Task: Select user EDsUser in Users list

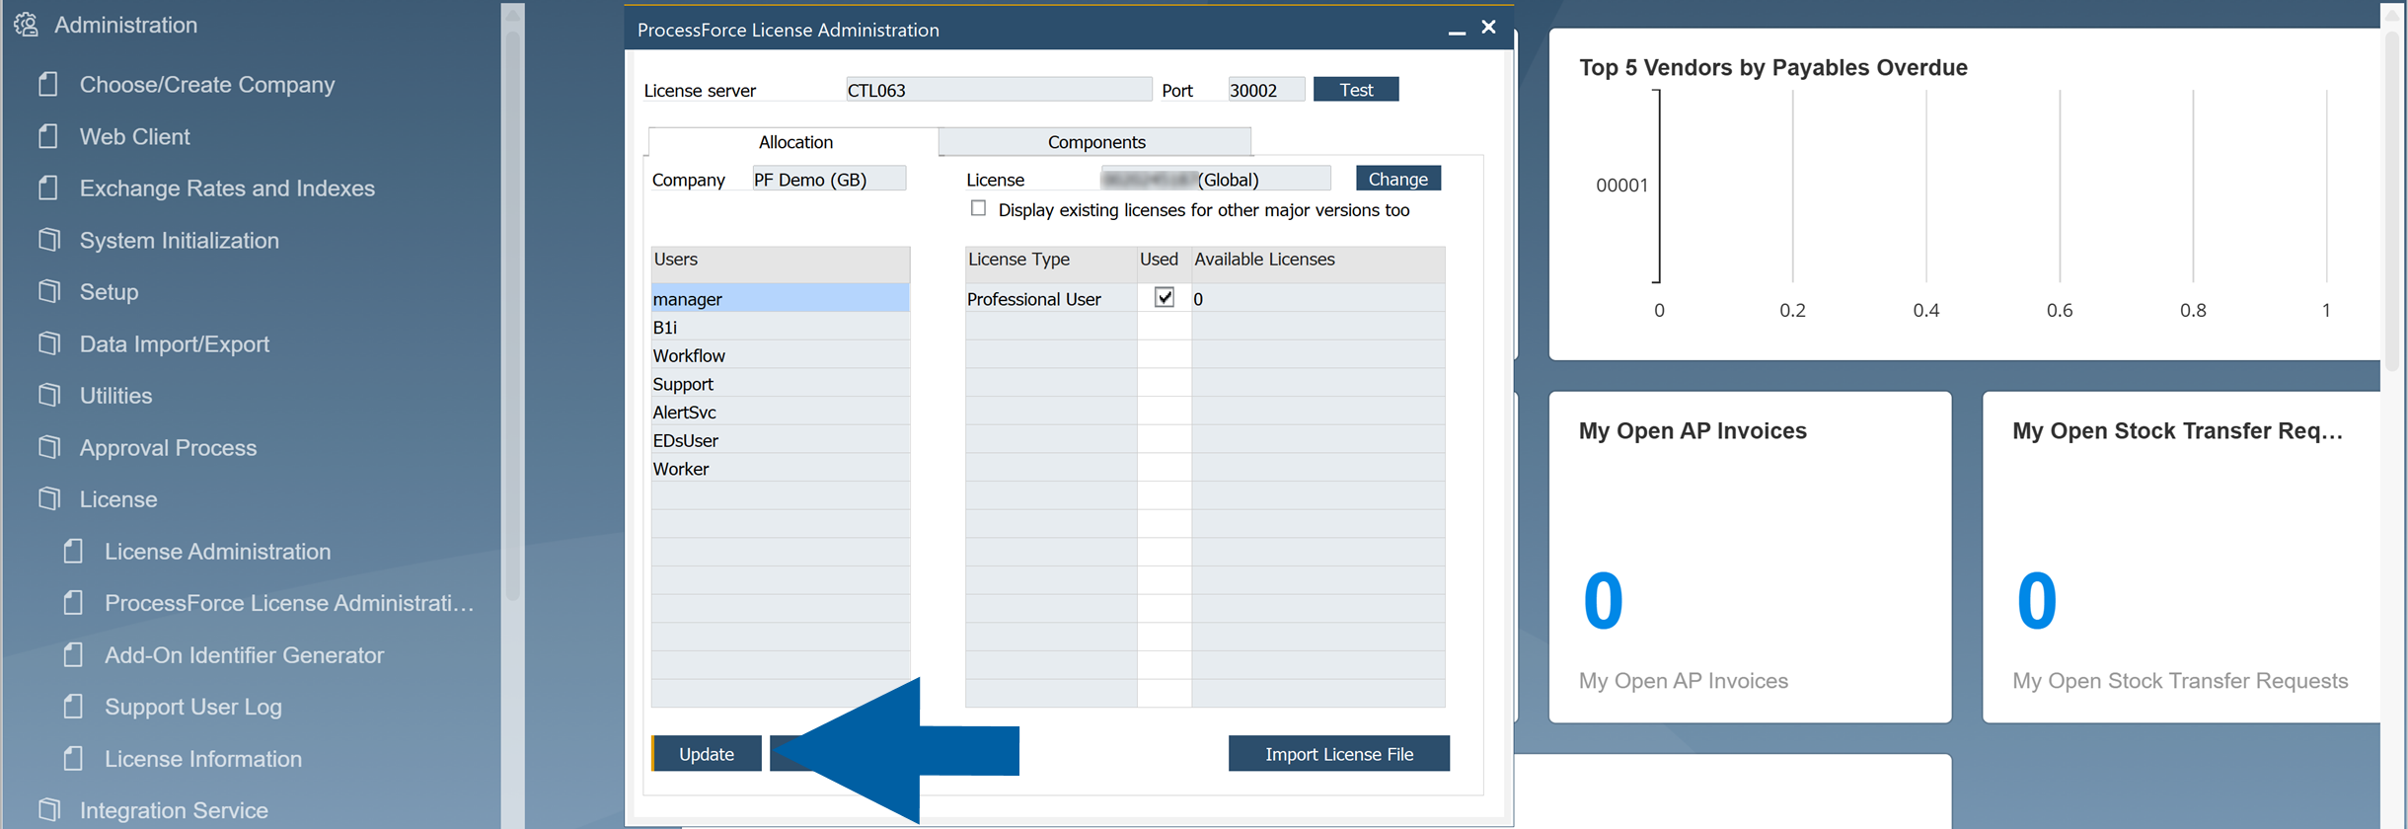Action: coord(780,440)
